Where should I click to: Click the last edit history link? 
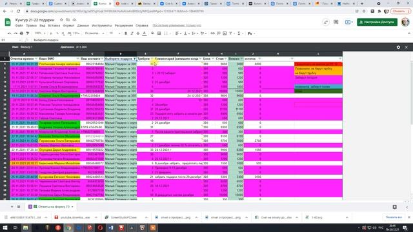coord(177,26)
